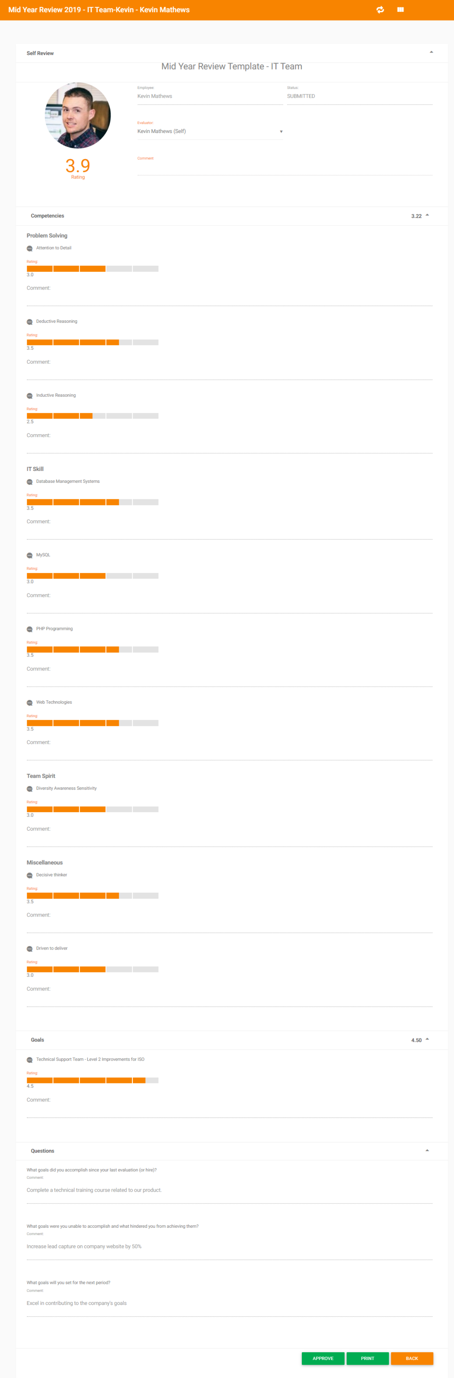Screen dimensions: 454x1378
Task: Open comment bubble for PHP Programming
Action: point(29,629)
